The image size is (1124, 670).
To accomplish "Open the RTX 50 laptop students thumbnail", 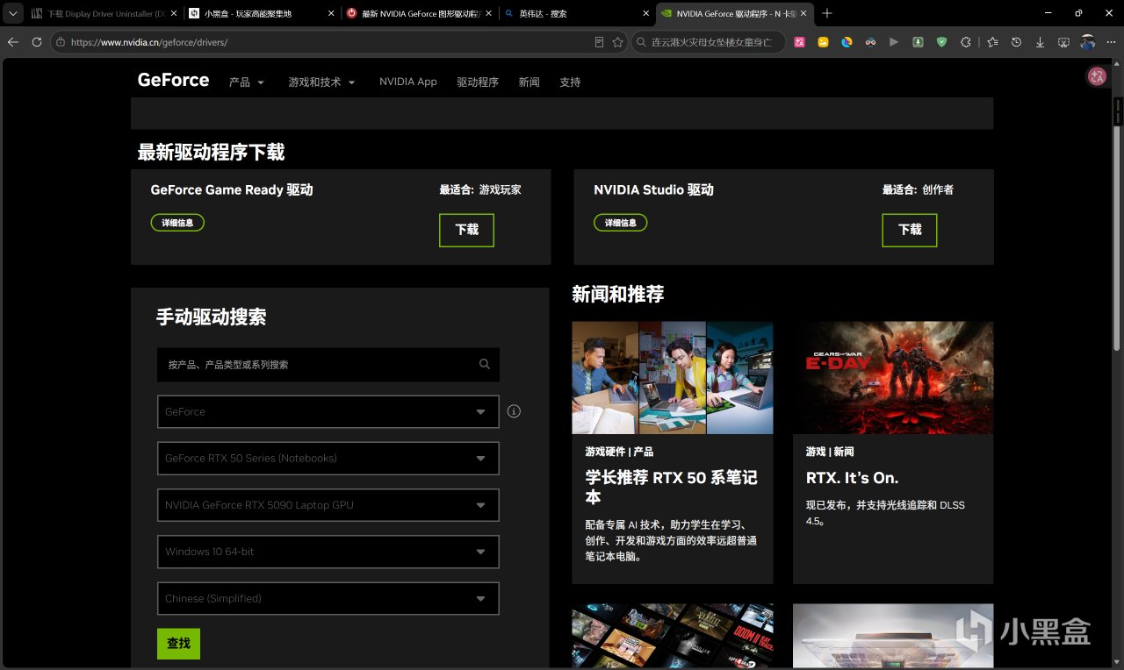I will tap(673, 377).
